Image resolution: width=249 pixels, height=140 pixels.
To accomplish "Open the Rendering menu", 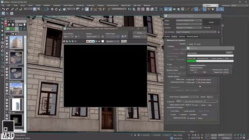I will 80,5.
